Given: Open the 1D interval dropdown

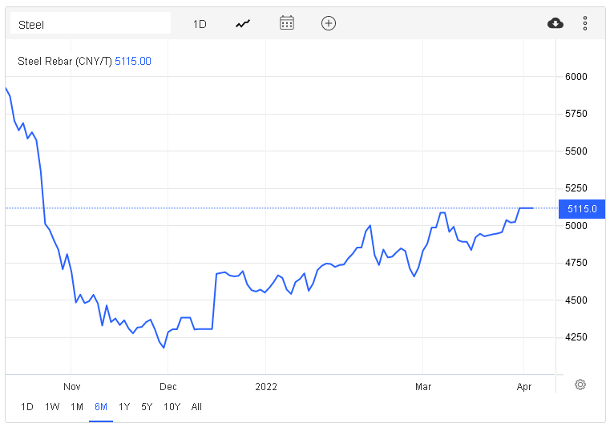Looking at the screenshot, I should pos(200,24).
